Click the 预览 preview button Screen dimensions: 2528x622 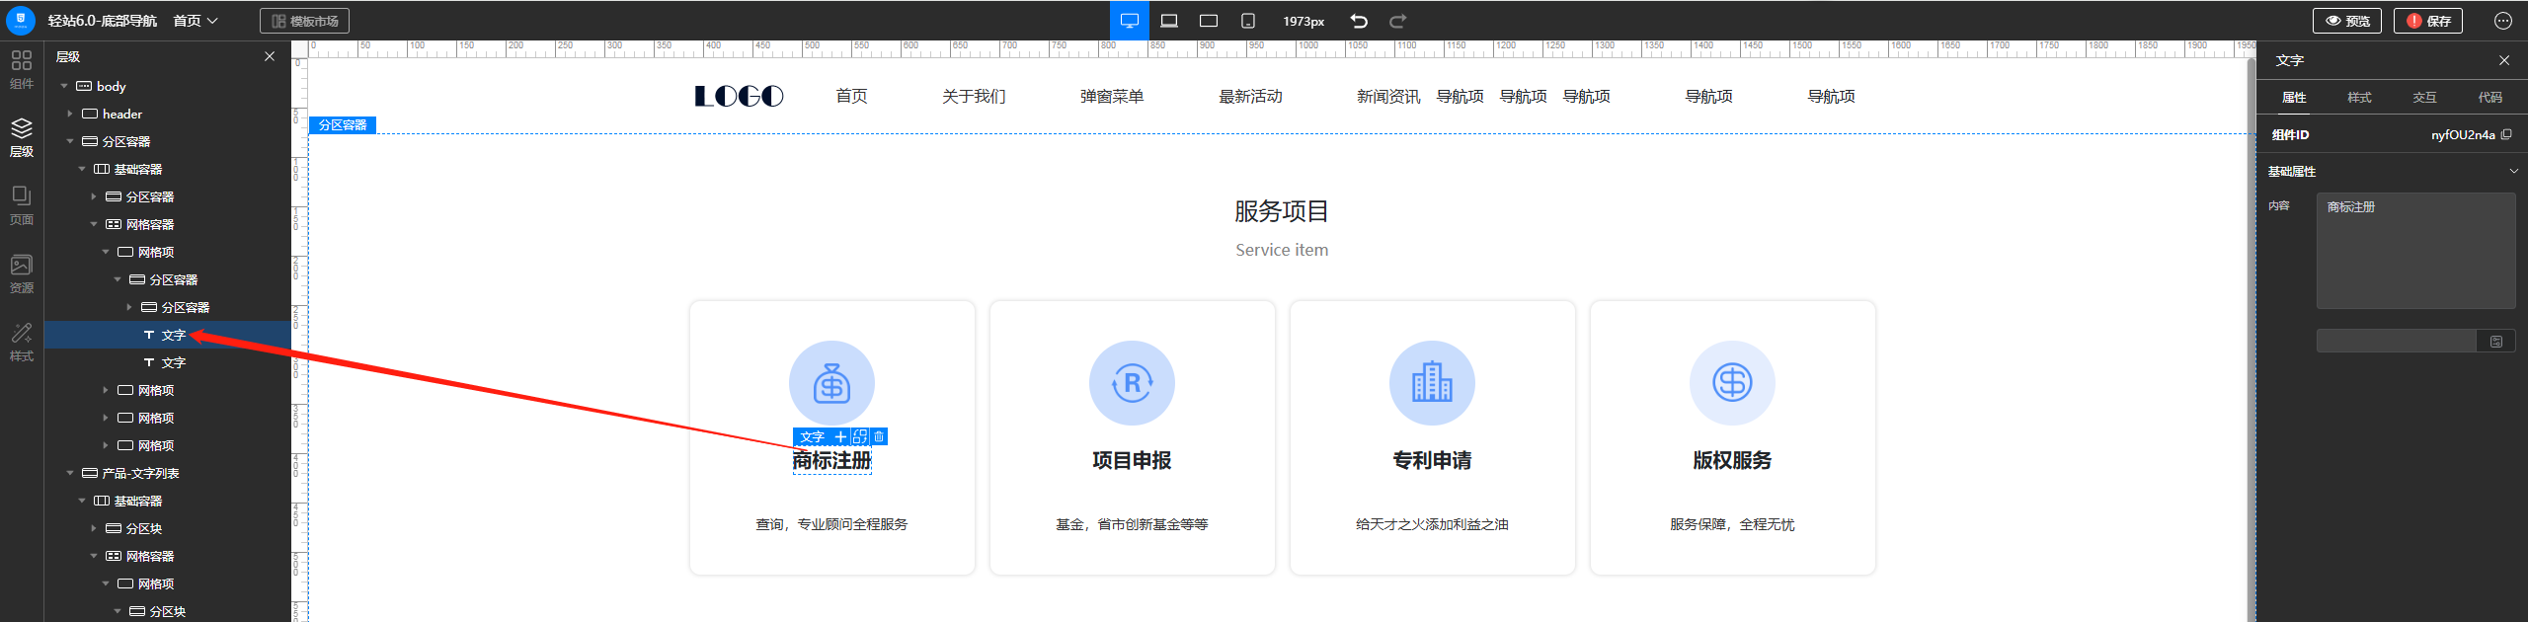[x=2347, y=21]
